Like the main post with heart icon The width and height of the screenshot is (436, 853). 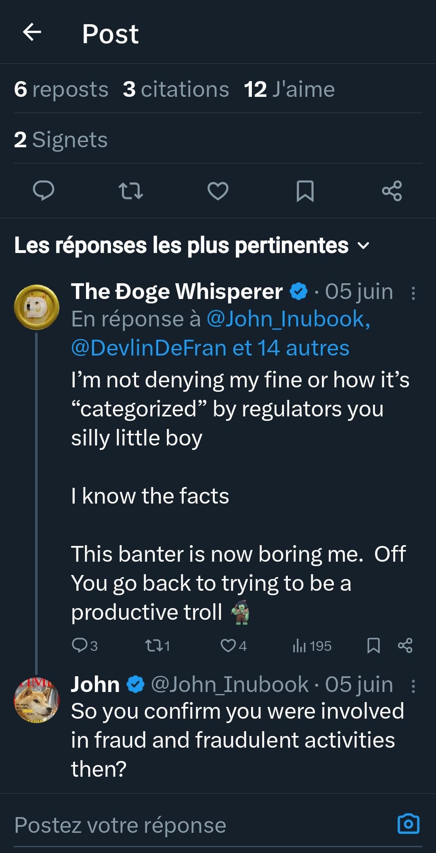pos(218,191)
